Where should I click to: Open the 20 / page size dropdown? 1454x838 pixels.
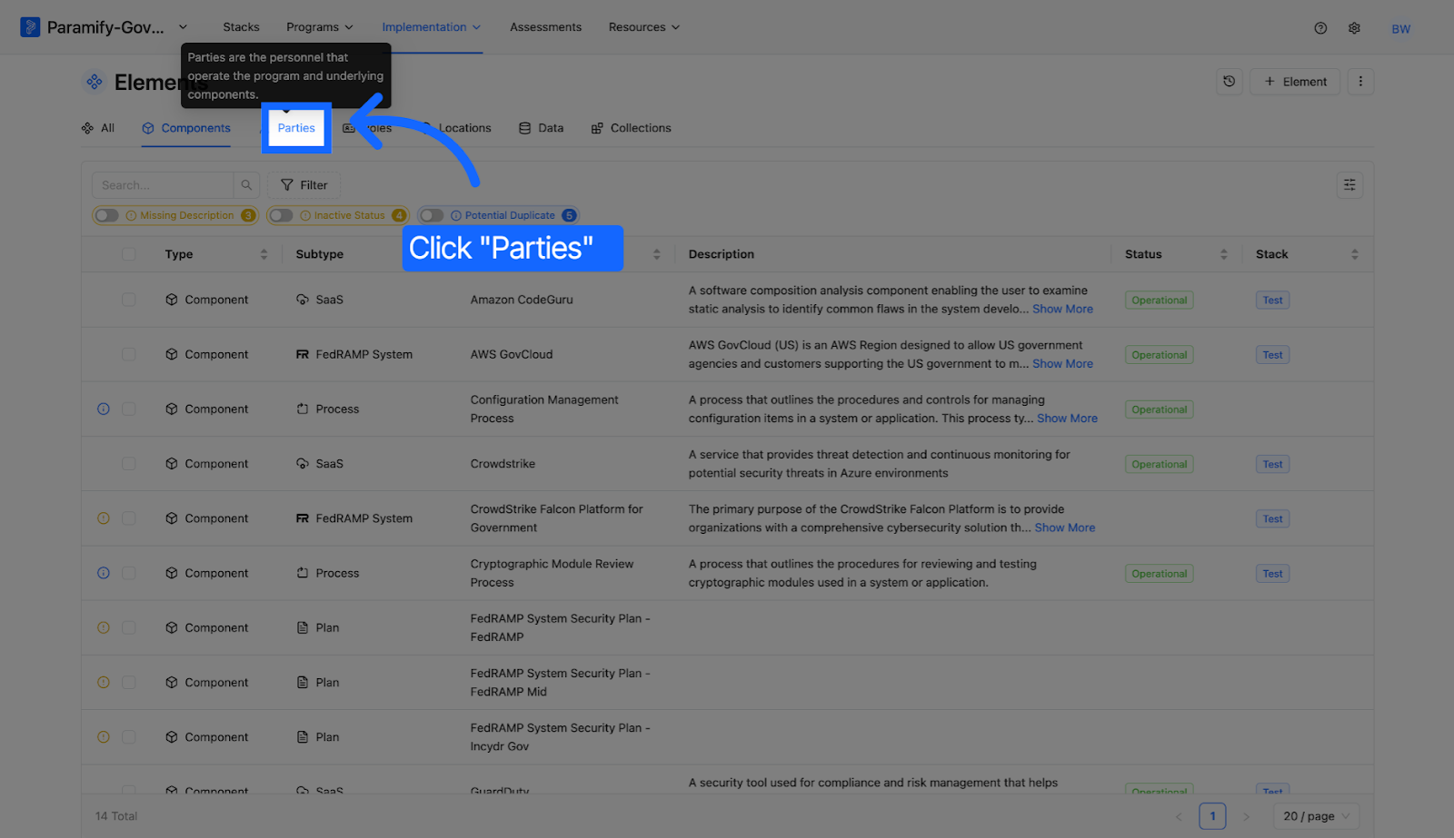(1317, 816)
